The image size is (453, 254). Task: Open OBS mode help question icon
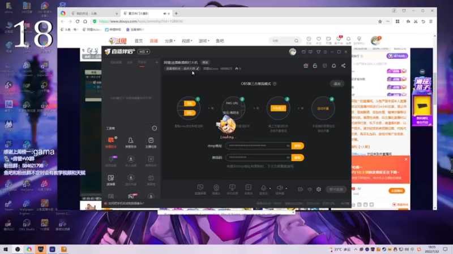pos(275,84)
